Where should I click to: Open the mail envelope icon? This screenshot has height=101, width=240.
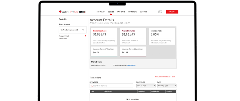pos(160,12)
